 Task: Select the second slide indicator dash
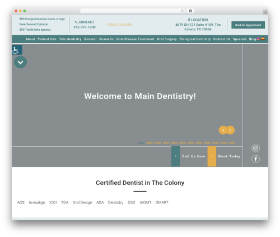coord(150,143)
